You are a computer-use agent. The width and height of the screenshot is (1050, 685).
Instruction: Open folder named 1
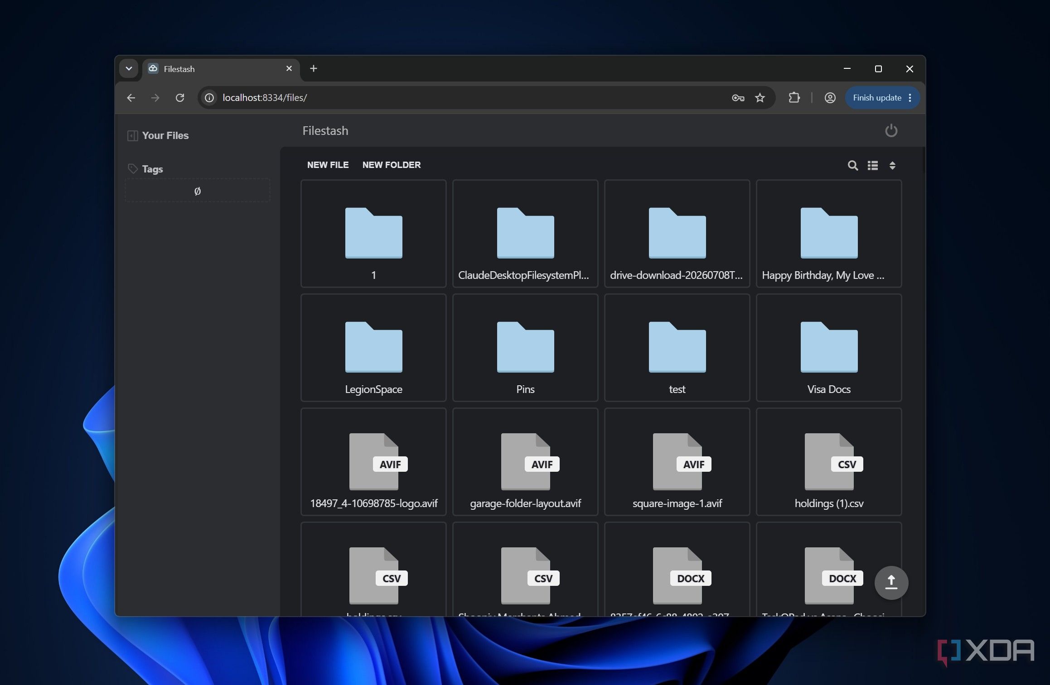(x=373, y=234)
